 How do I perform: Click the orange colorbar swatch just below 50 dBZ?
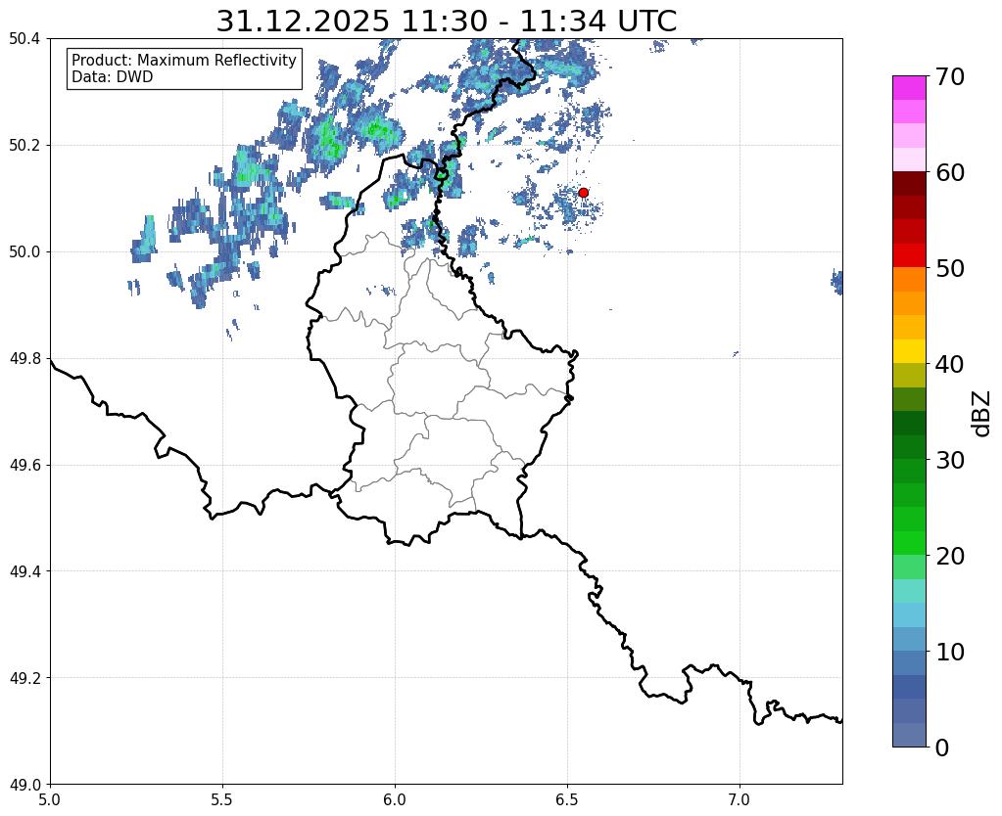click(x=909, y=280)
